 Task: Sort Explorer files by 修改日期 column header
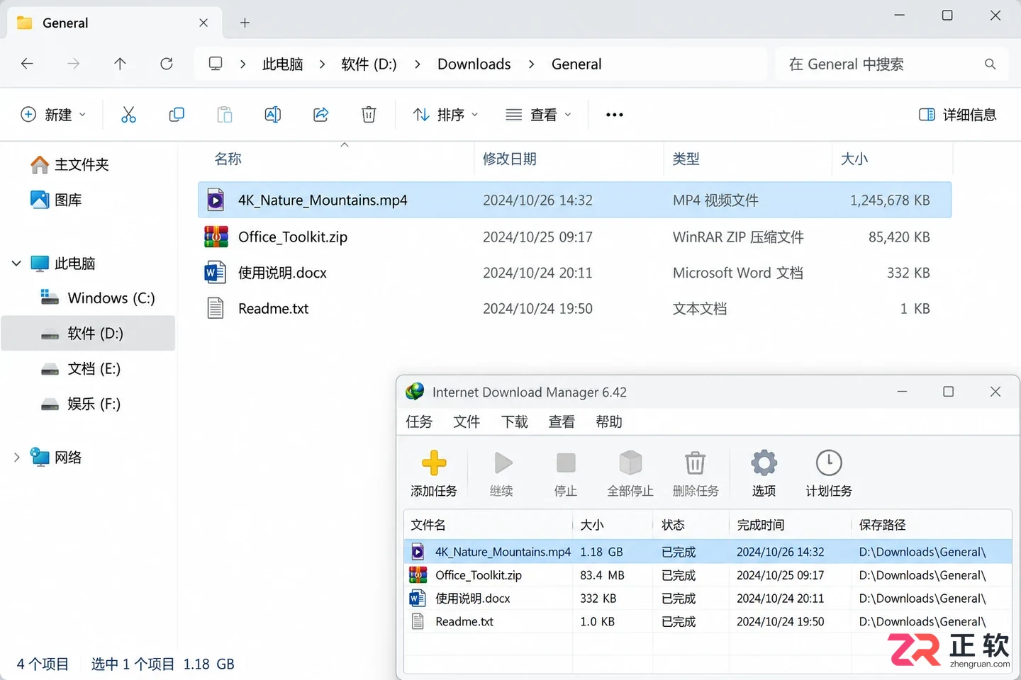coord(569,159)
